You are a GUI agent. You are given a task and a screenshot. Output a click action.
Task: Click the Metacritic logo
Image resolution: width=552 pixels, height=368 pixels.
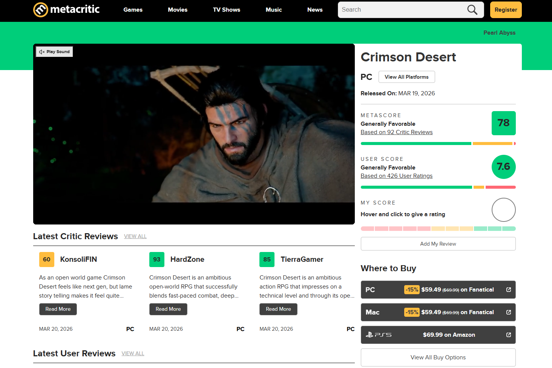click(x=66, y=10)
